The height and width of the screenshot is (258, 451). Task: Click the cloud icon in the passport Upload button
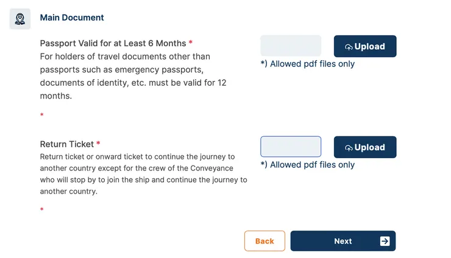pos(349,47)
